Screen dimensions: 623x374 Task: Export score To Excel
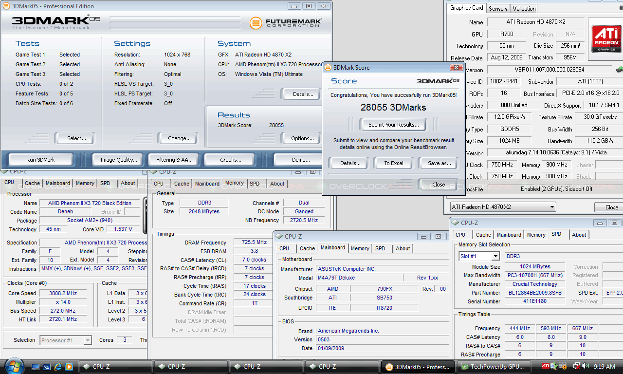click(393, 163)
